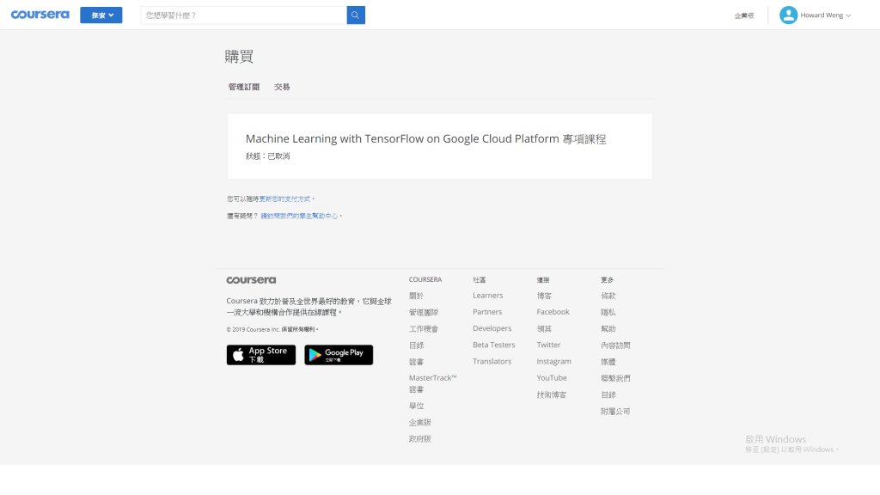Open the footer 學位 link
This screenshot has width=880, height=495.
click(416, 406)
